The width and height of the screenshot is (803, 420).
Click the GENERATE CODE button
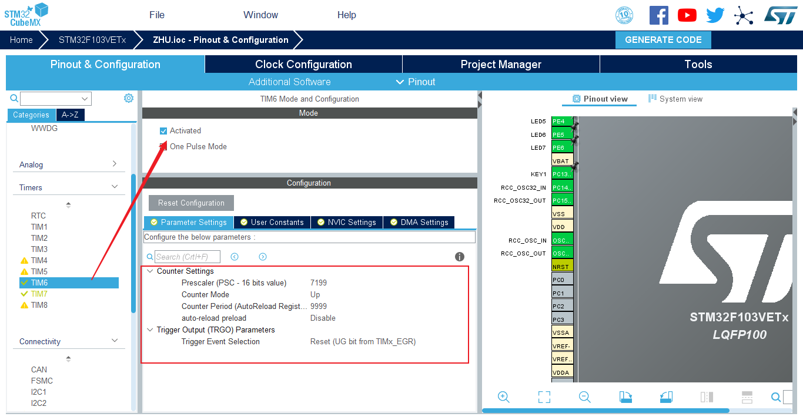tap(663, 40)
